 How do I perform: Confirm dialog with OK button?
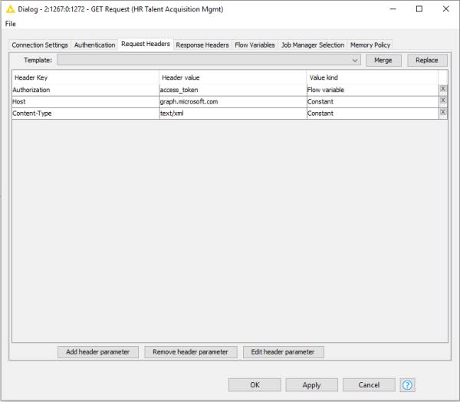[x=255, y=384]
